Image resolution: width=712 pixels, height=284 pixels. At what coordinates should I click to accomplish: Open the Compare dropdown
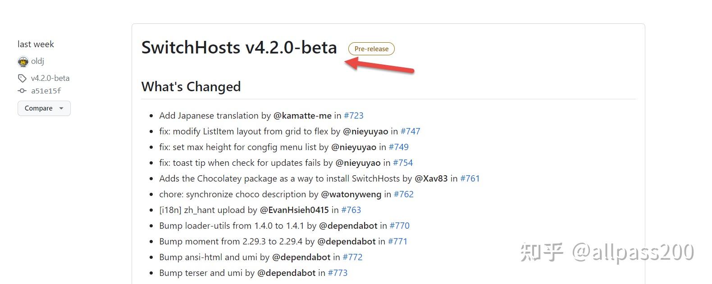point(44,108)
